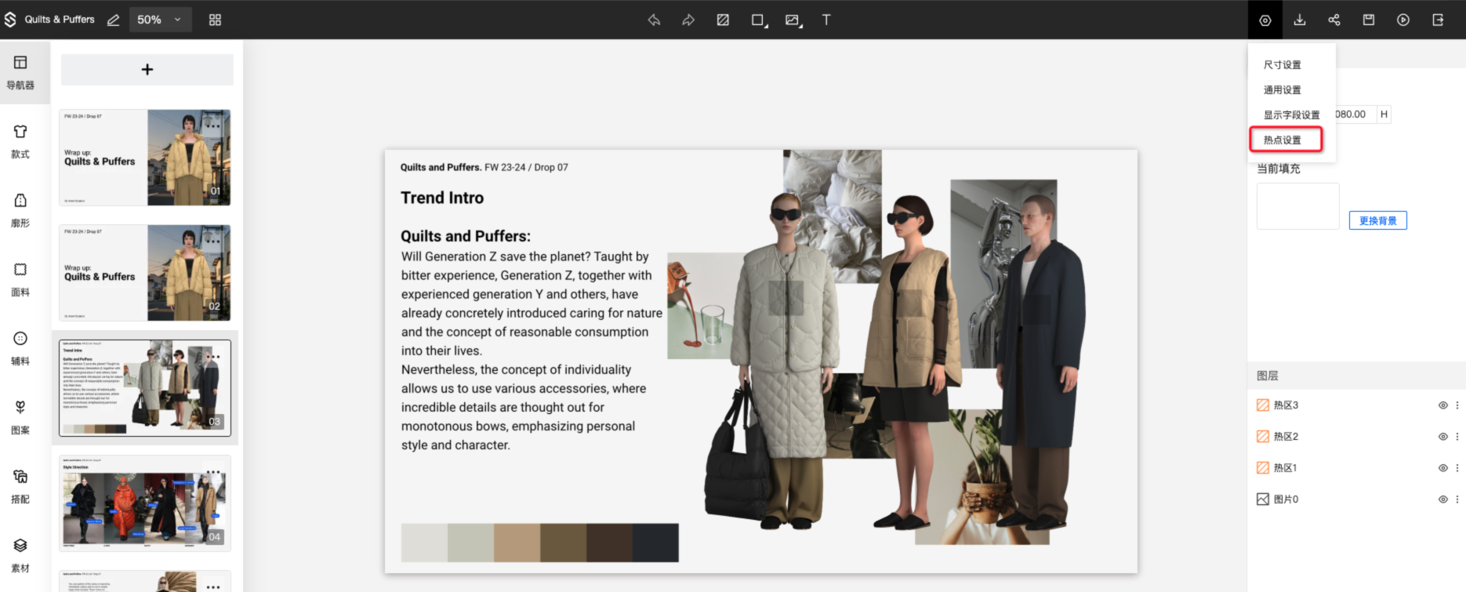Screen dimensions: 1466x592
Task: Hide the 图片0 layer
Action: tap(1442, 499)
